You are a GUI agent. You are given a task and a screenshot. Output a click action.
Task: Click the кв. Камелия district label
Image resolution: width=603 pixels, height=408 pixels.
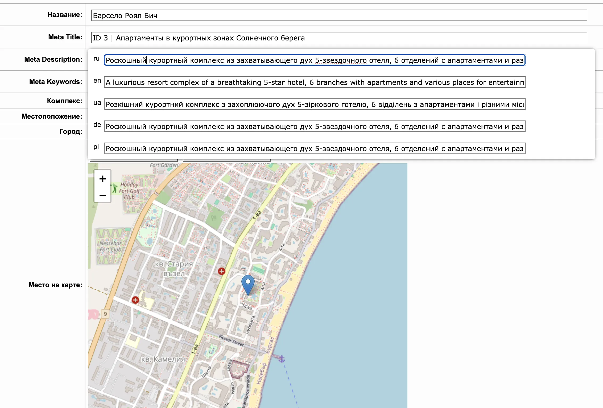click(x=163, y=359)
